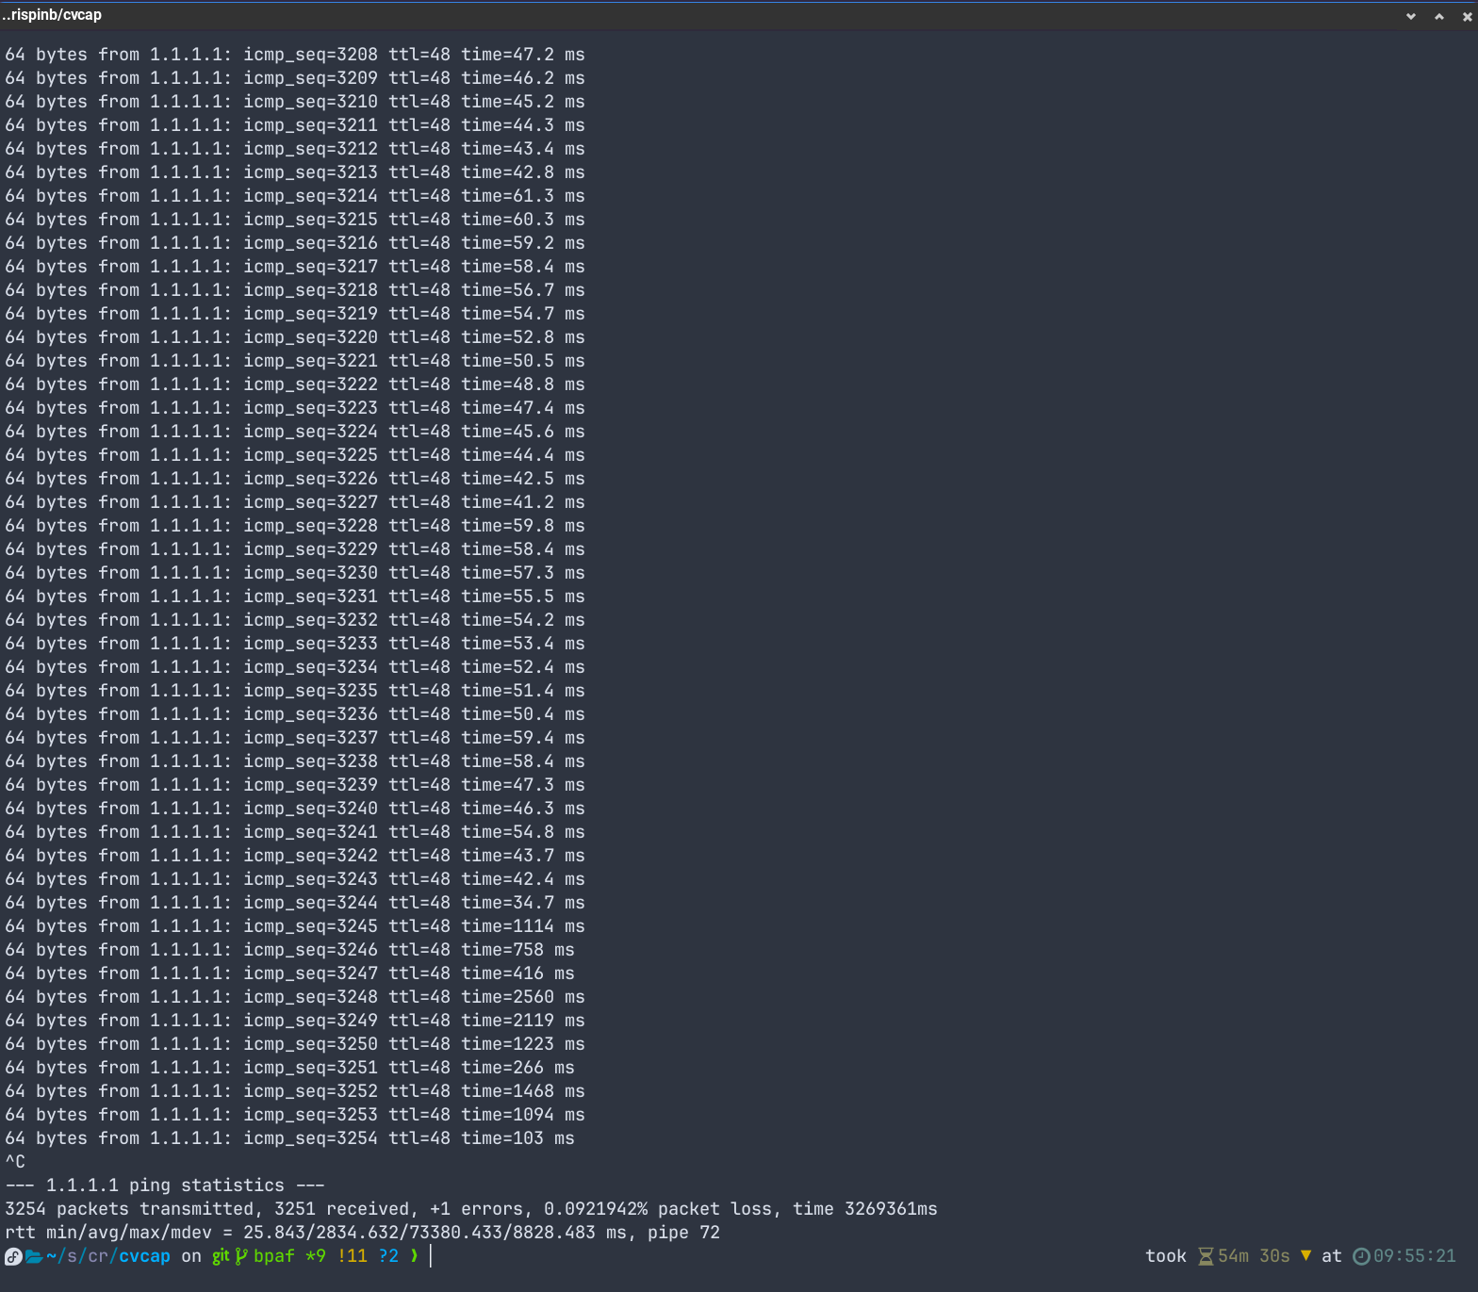Click the '54m 30s' duration text
This screenshot has width=1478, height=1292.
click(x=1254, y=1256)
